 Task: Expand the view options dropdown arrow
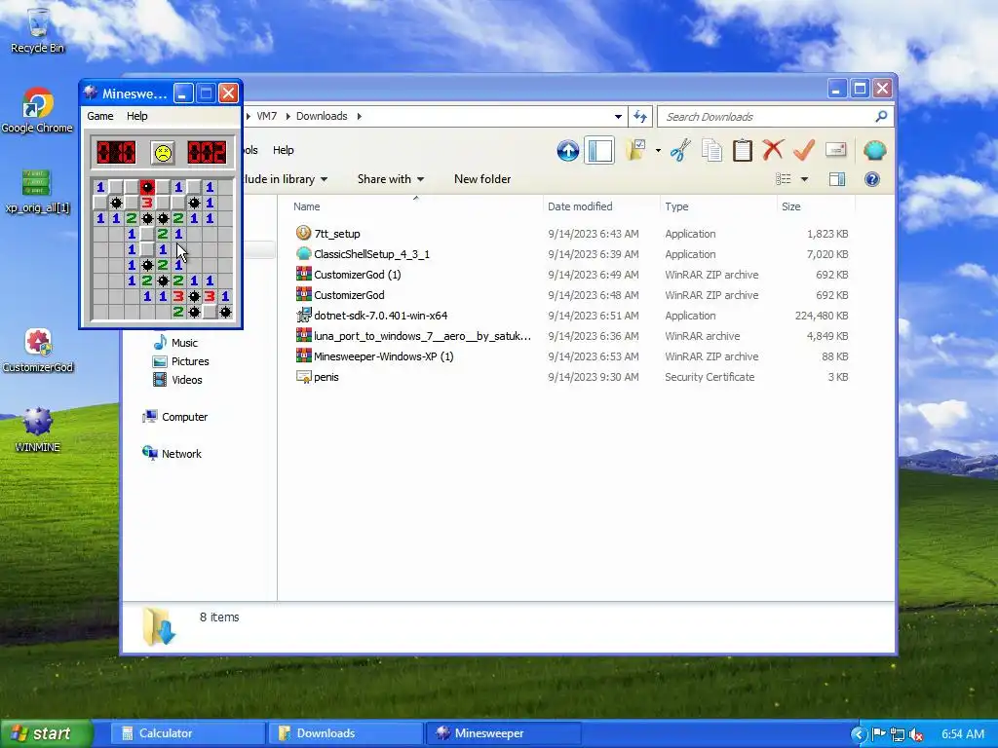(804, 179)
